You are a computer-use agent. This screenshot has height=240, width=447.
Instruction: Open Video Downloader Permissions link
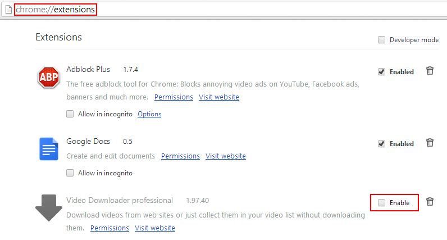[110, 228]
